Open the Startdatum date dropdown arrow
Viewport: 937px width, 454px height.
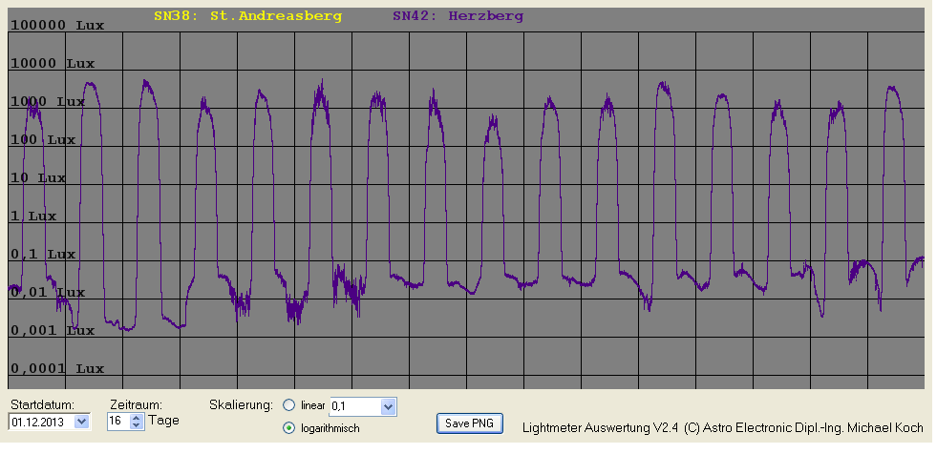[x=82, y=422]
